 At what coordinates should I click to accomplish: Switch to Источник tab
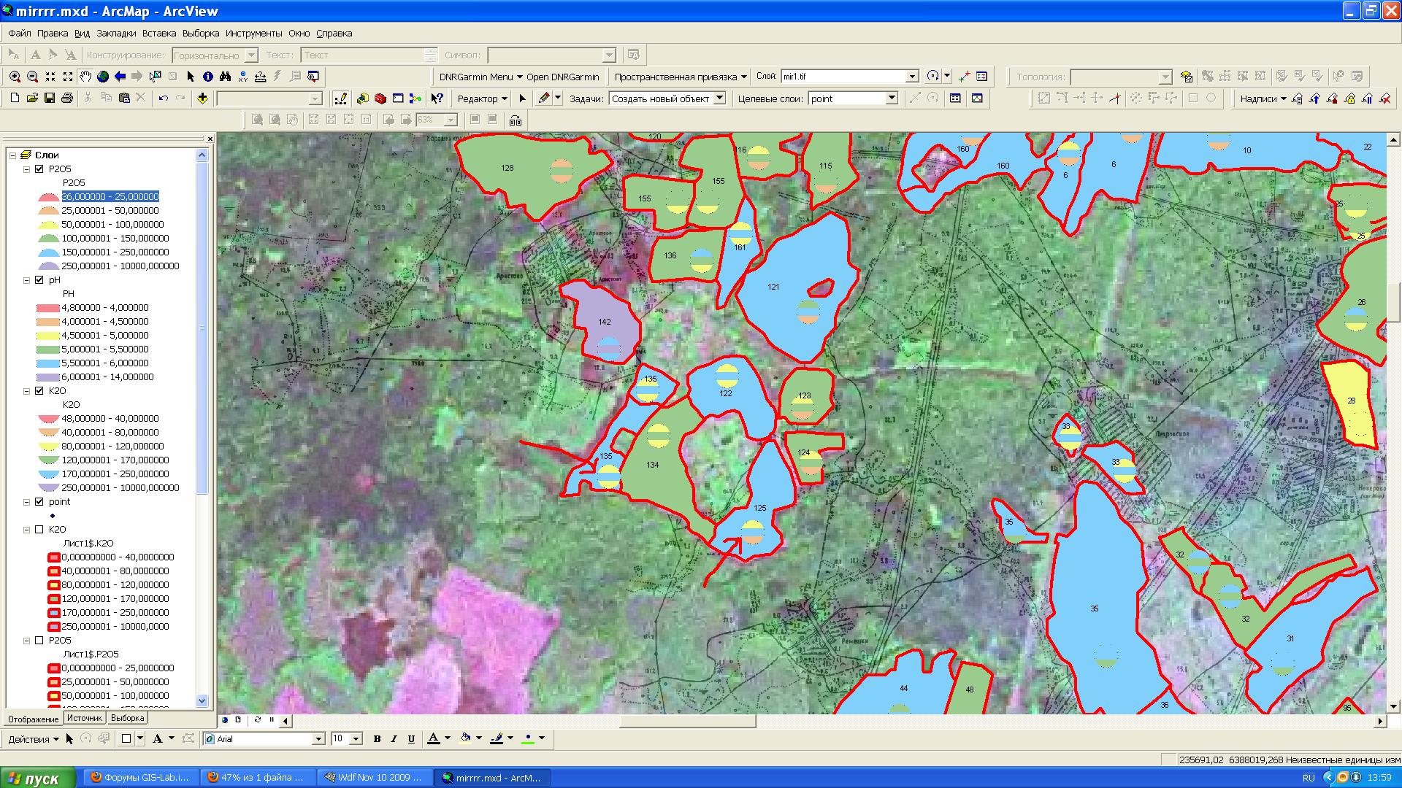click(x=84, y=719)
